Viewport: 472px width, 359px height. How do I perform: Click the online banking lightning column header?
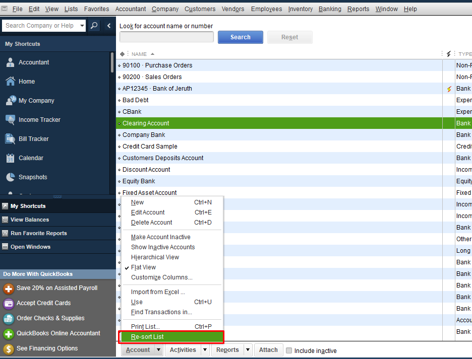click(448, 54)
